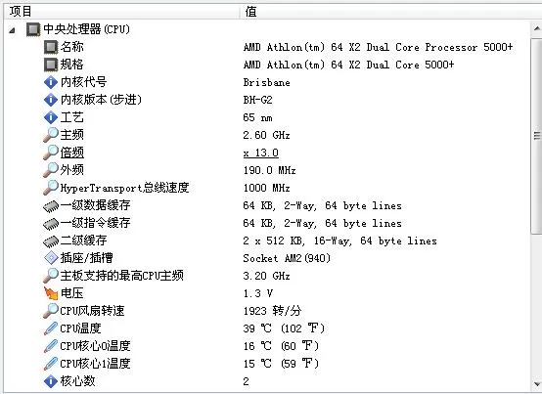Click the value Brisbane

(x=266, y=82)
